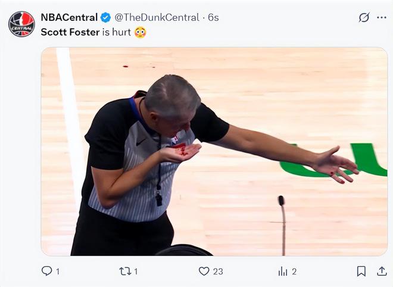Click the flushed face emoji in the tweet
Viewport: 393px width, 287px height.
point(140,32)
